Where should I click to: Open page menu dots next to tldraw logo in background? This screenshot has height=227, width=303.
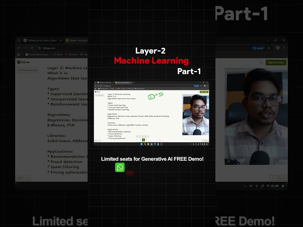[34, 62]
